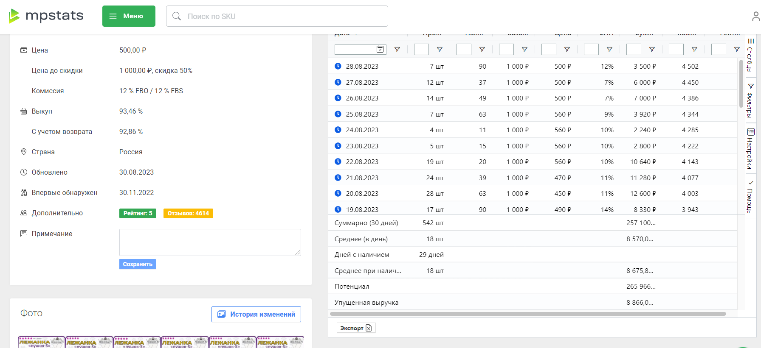
Task: Click the mpstats logo
Action: (x=46, y=16)
